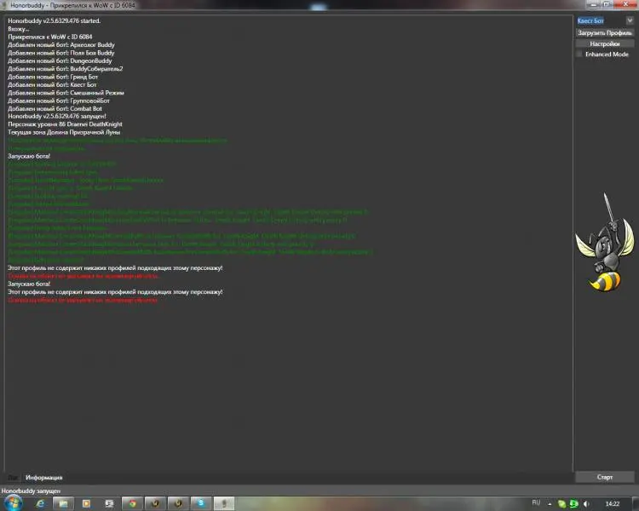Open the Квест Бот bot selection dropdown
The height and width of the screenshot is (511, 639).
coord(604,20)
